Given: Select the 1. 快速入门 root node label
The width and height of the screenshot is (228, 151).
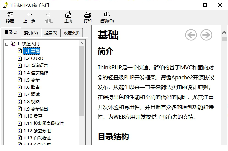Looking at the screenshot, I should point(28,44).
